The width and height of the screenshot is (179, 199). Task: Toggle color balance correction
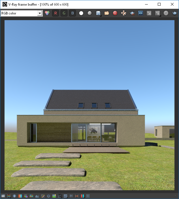(x=31, y=196)
